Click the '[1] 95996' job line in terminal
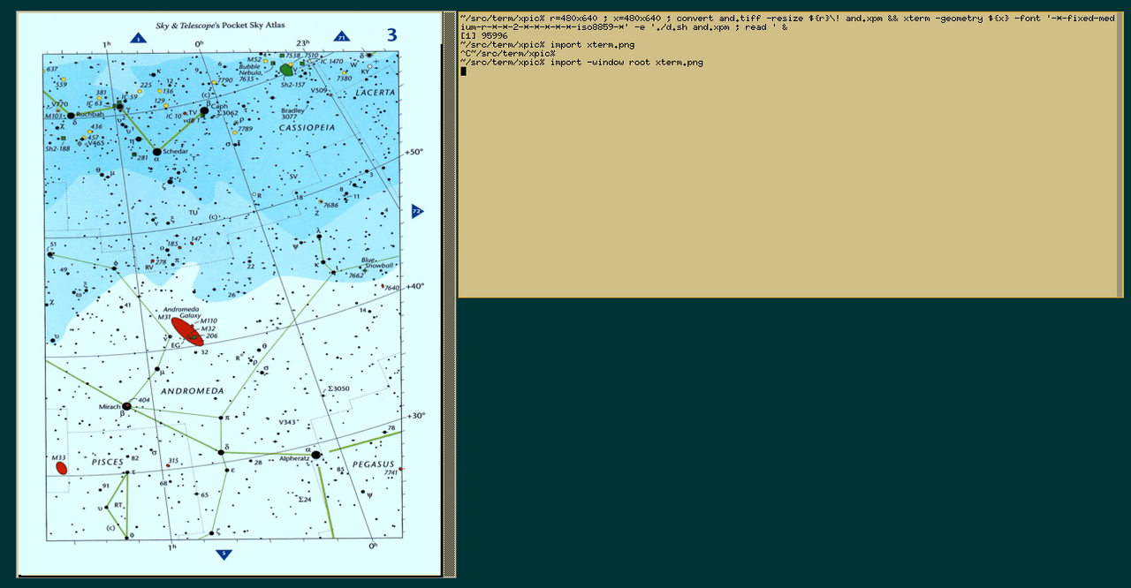 pos(483,36)
